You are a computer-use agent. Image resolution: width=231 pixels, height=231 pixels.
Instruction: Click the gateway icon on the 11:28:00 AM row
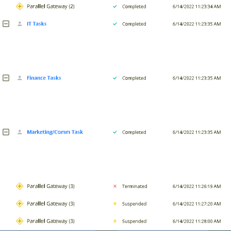pos(20,221)
